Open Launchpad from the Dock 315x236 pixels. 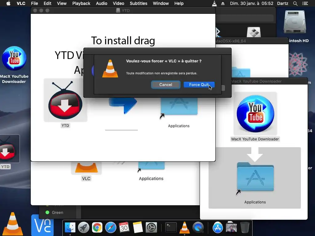click(84, 228)
